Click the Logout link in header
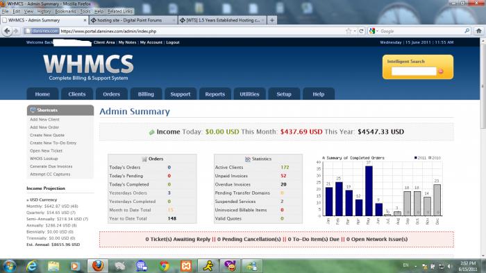The width and height of the screenshot is (486, 273). [173, 42]
